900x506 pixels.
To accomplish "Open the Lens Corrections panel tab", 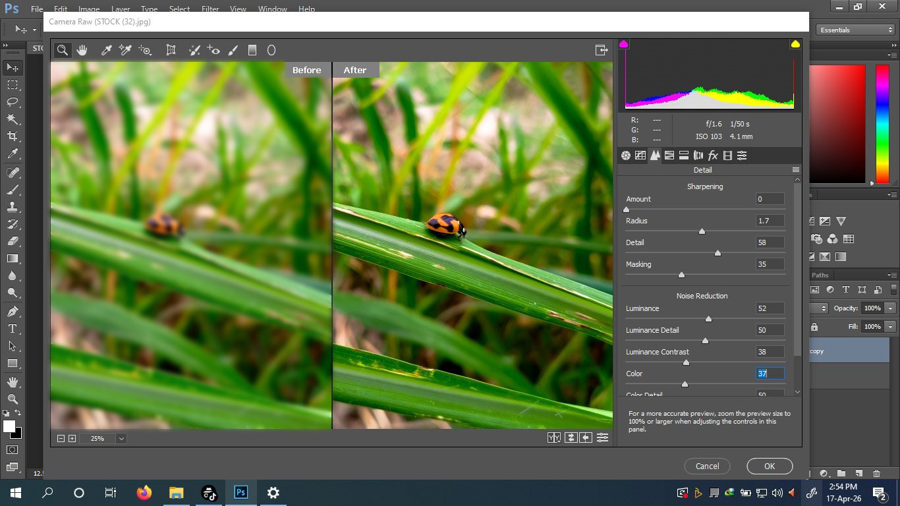I will 698,155.
